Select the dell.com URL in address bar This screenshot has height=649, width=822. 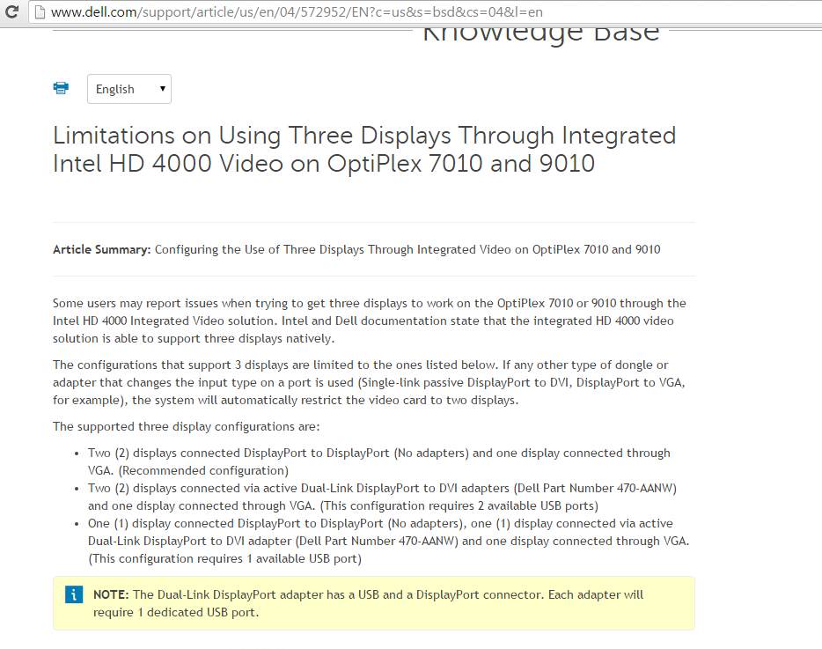297,11
